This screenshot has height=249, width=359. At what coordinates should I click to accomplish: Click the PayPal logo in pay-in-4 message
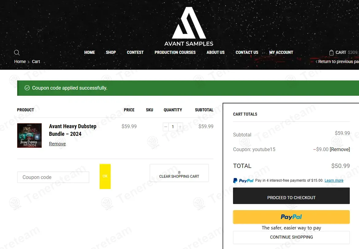243,180
